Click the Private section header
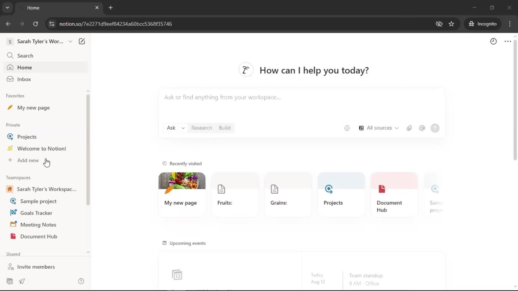The height and width of the screenshot is (291, 518). (x=13, y=125)
